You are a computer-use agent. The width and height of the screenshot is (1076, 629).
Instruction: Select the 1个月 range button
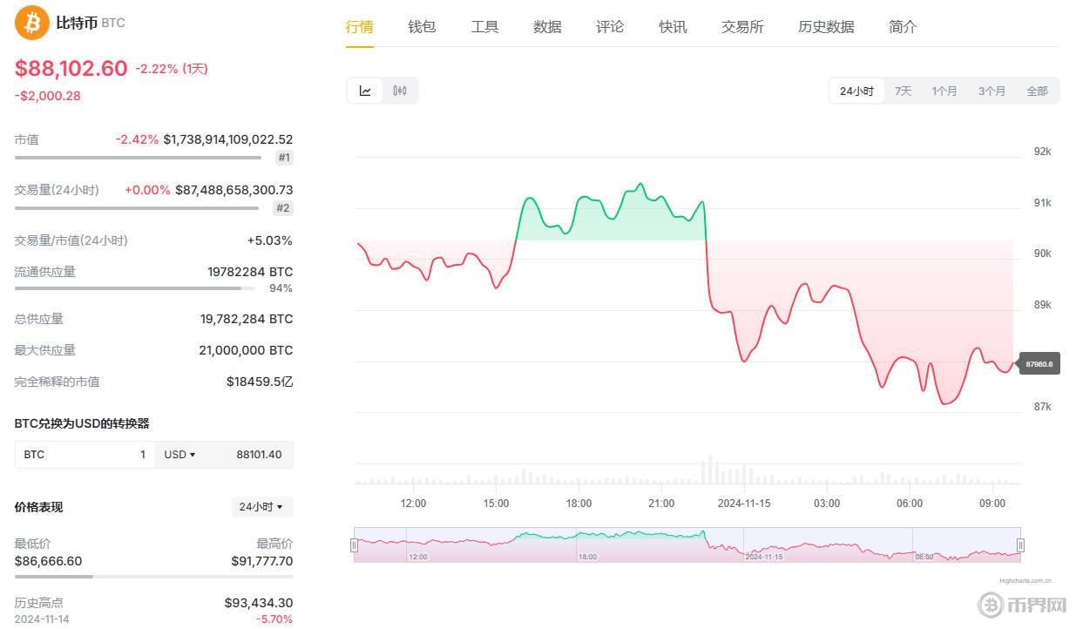[944, 90]
